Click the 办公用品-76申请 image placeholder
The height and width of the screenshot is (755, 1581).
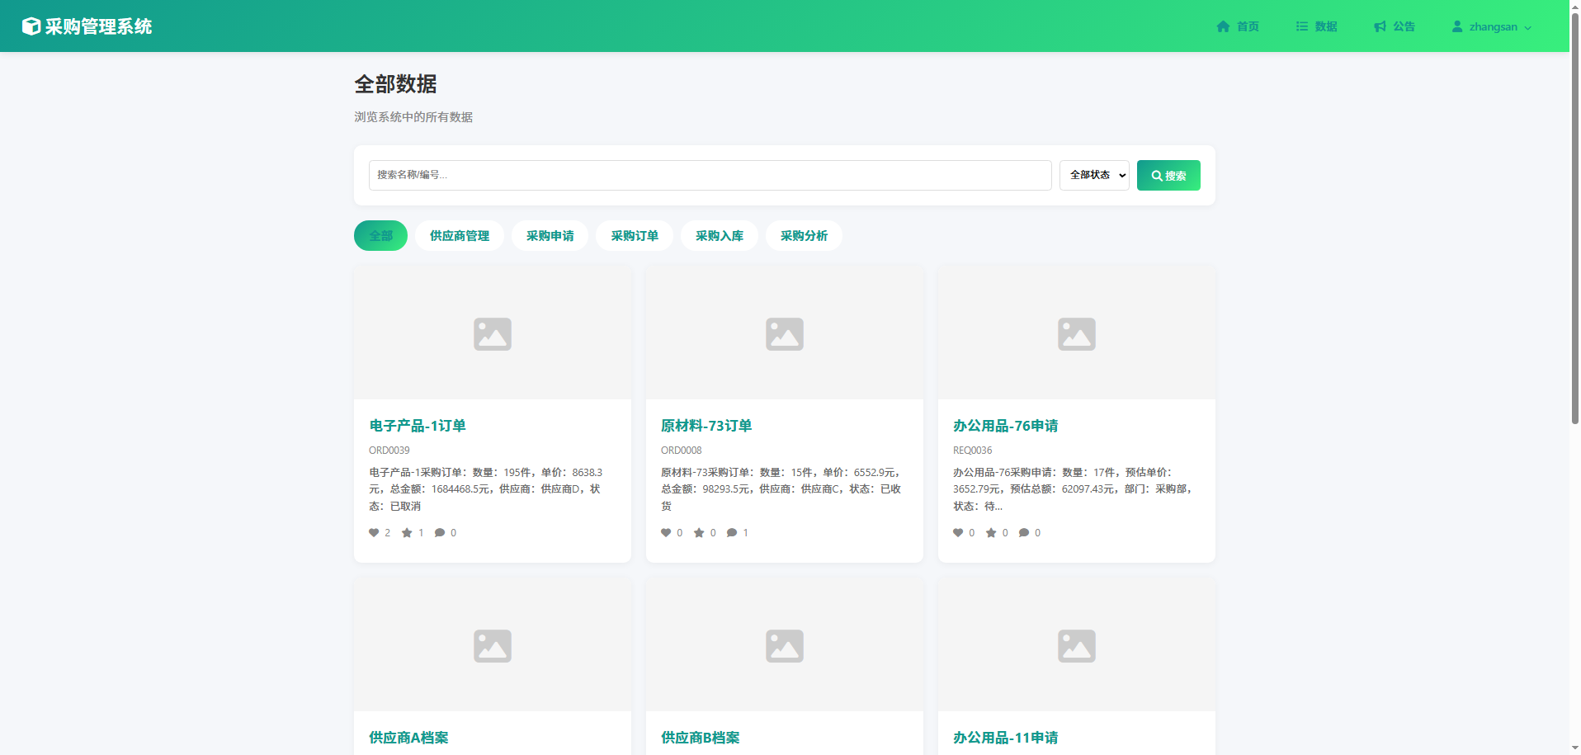pos(1077,333)
